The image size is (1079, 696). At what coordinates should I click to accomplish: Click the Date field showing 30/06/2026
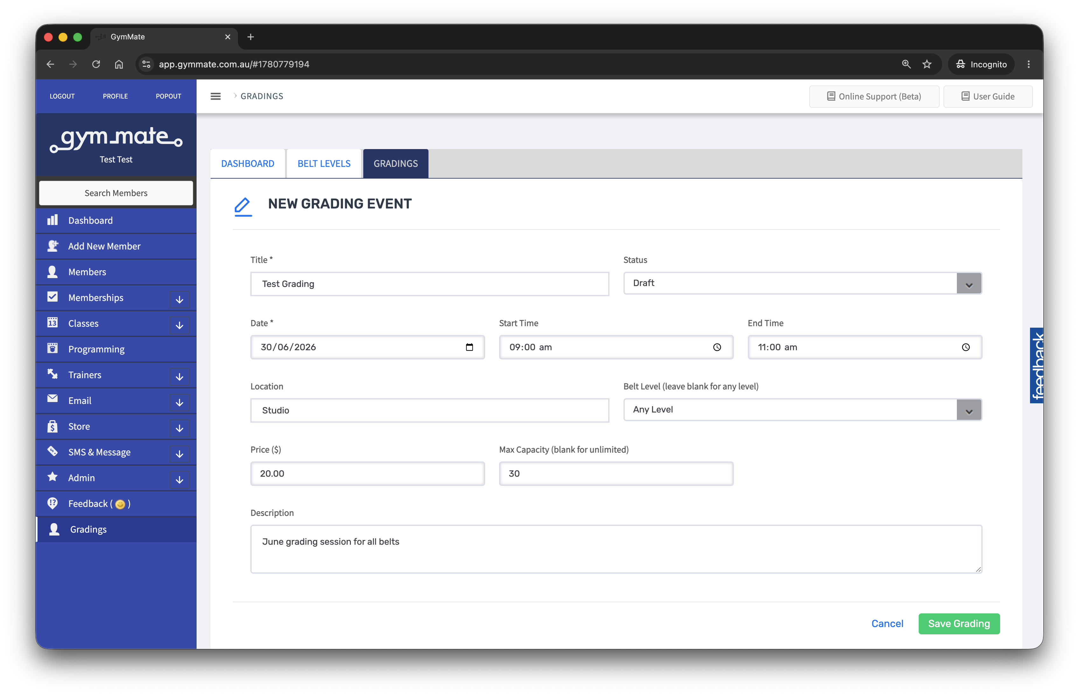[x=368, y=347]
